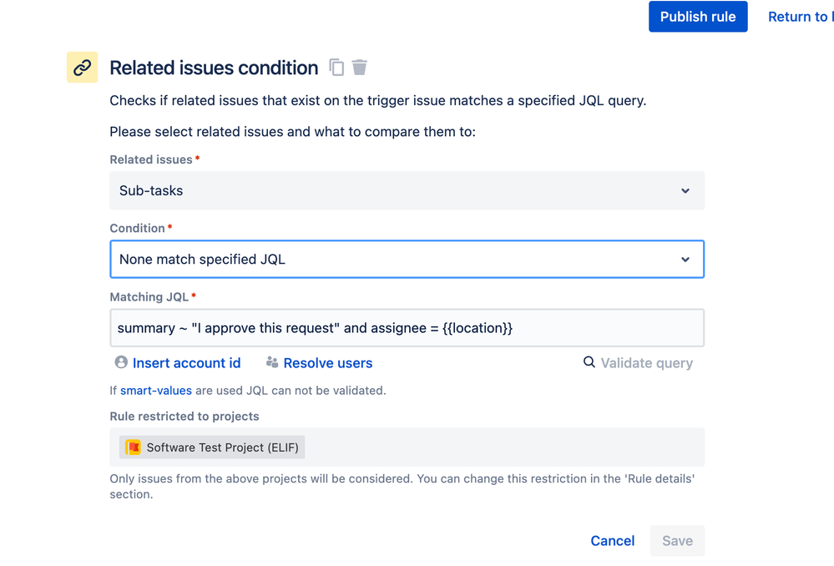Click the related issues link icon
834x566 pixels.
click(x=82, y=68)
